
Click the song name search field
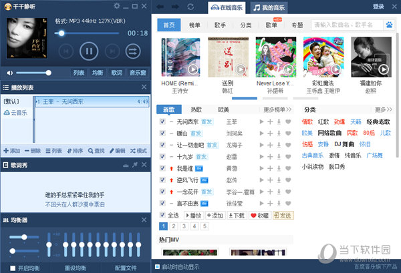coord(348,25)
